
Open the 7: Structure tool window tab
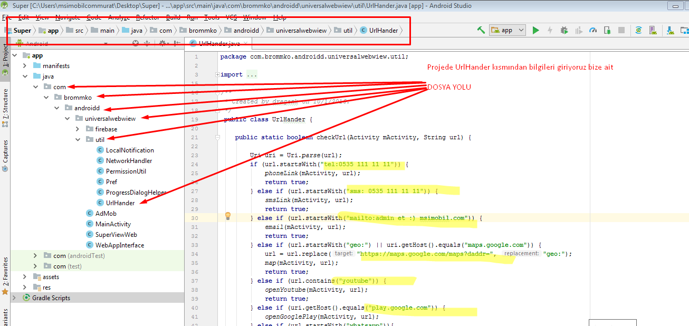point(5,108)
